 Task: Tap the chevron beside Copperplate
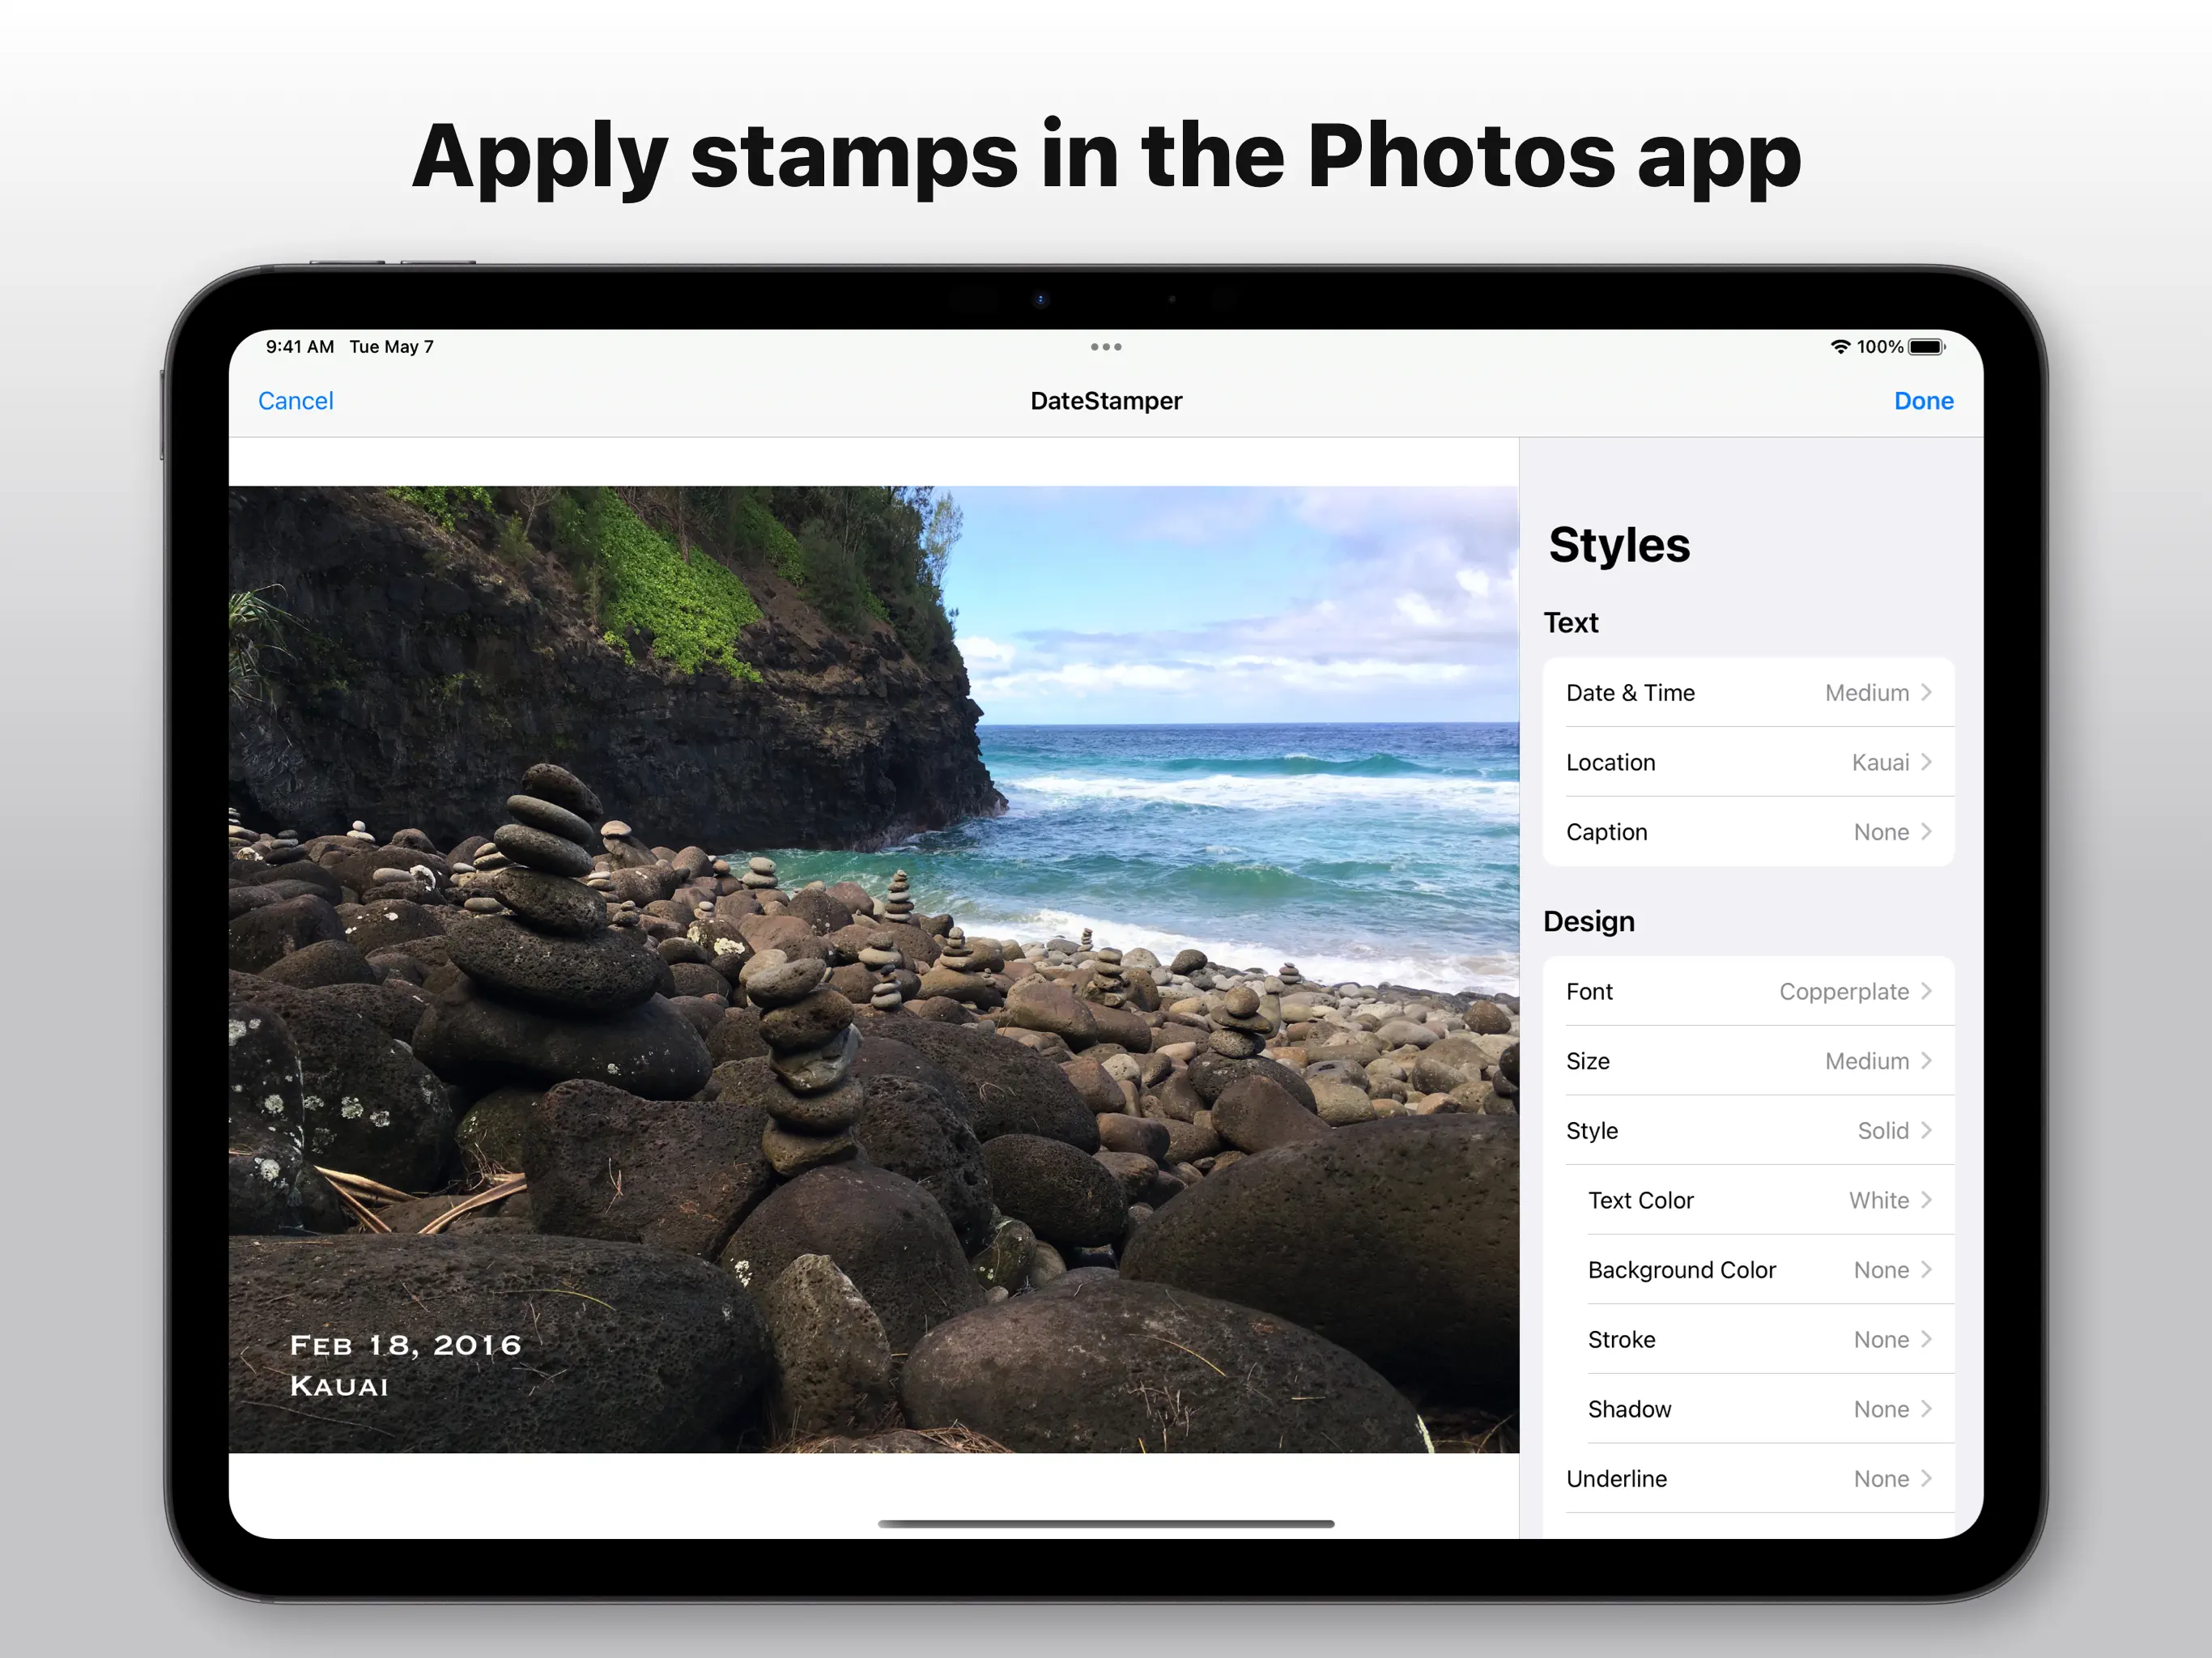(1926, 991)
